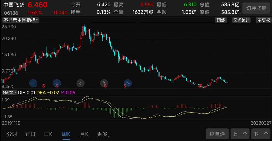Image resolution: width=273 pixels, height=141 pixels.
Task: Click the stock name 中国飞鹤
Action: [x=14, y=5]
